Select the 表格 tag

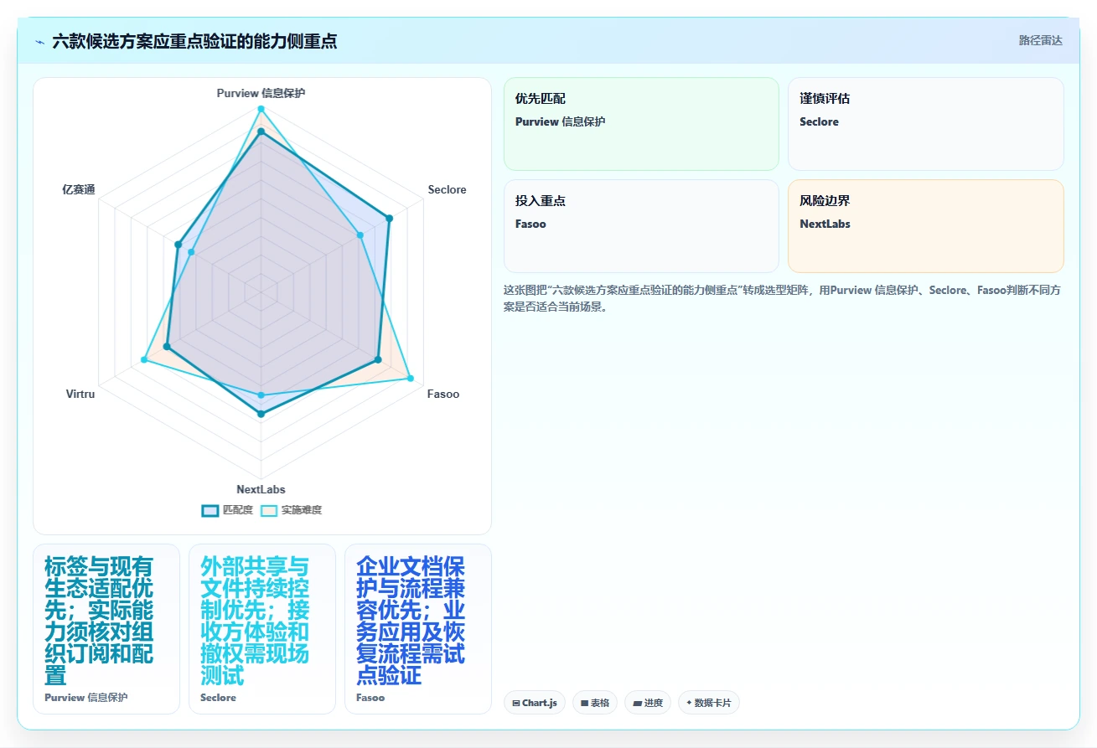[x=595, y=703]
